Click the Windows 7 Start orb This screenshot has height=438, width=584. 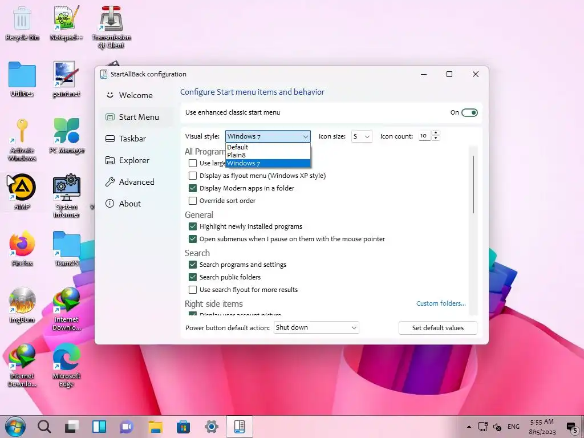click(x=15, y=427)
